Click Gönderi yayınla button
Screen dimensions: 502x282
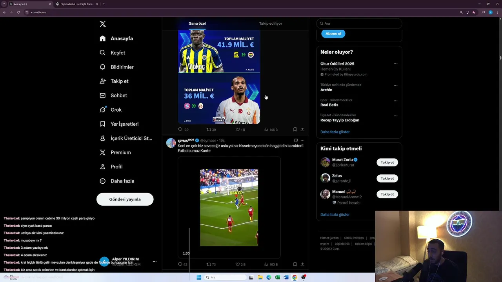pos(125,199)
